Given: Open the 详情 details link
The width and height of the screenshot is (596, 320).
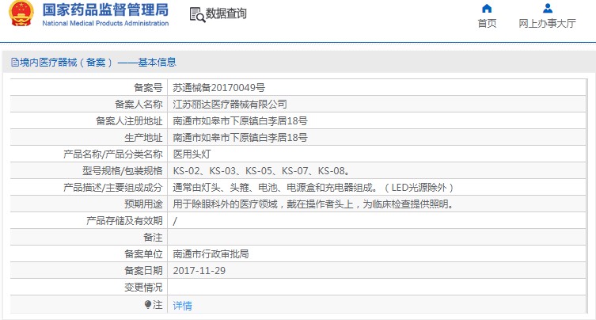Looking at the screenshot, I should [182, 305].
